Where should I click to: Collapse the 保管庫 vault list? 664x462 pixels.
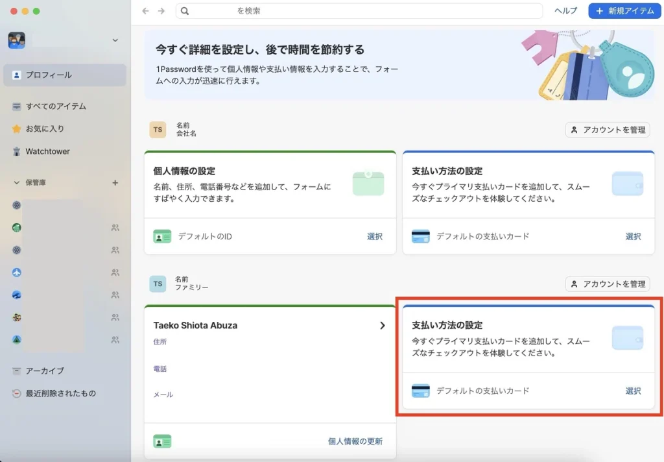click(17, 183)
